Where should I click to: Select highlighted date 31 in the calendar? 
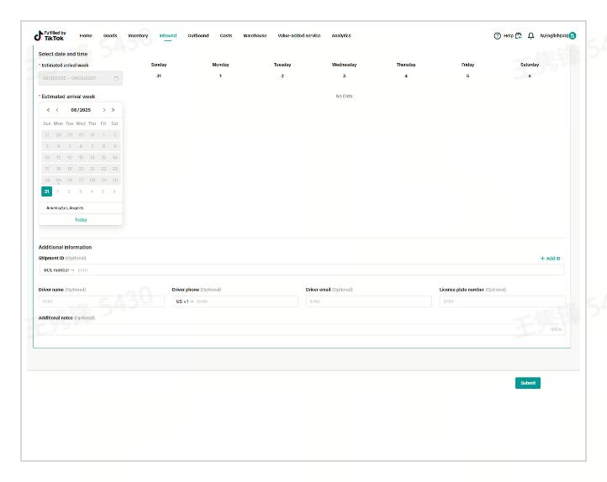tap(46, 191)
